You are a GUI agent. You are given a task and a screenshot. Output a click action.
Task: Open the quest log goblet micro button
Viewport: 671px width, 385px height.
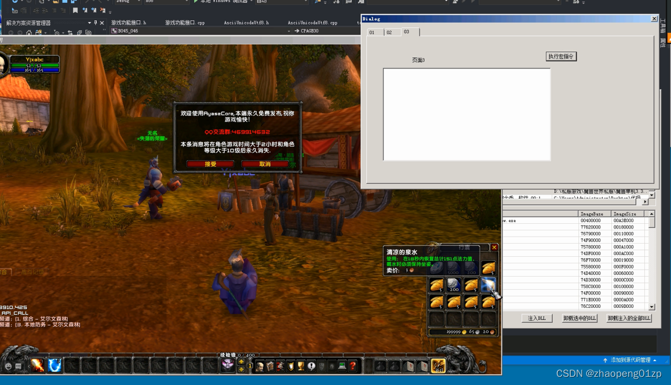point(301,366)
